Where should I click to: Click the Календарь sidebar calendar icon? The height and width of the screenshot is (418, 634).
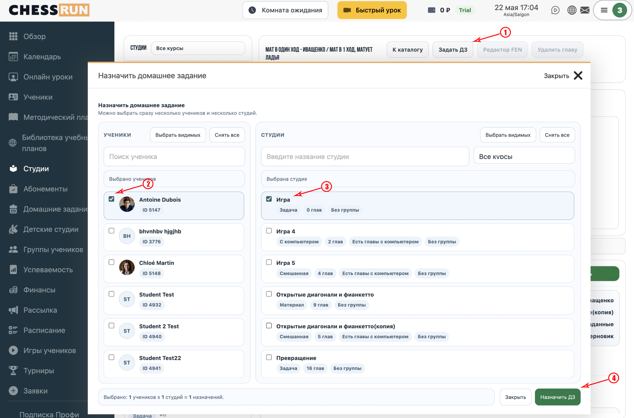[13, 57]
